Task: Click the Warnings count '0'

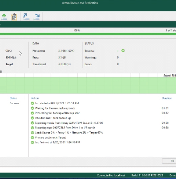Action: point(118,57)
